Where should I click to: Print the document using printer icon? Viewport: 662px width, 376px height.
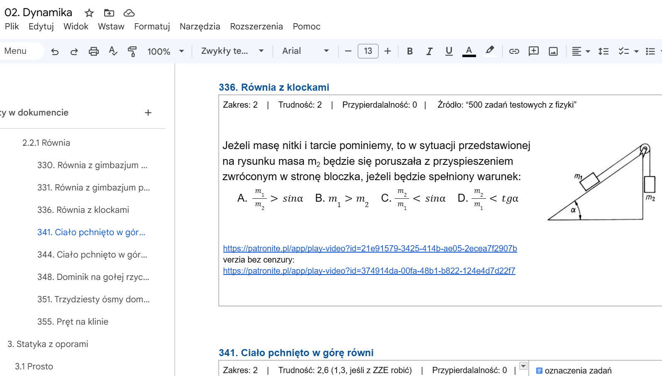94,51
